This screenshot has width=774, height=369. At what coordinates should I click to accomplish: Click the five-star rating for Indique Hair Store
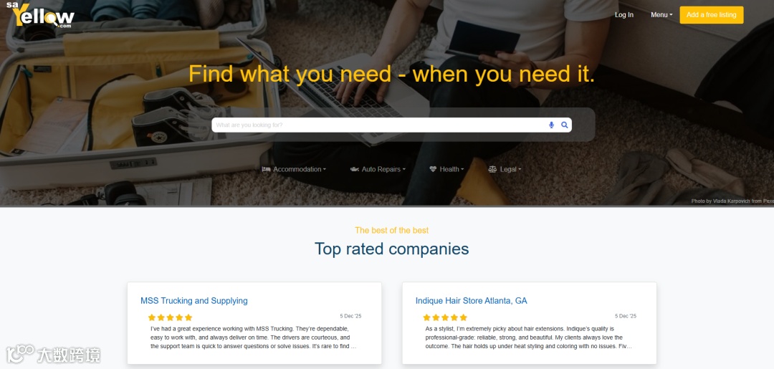point(445,317)
